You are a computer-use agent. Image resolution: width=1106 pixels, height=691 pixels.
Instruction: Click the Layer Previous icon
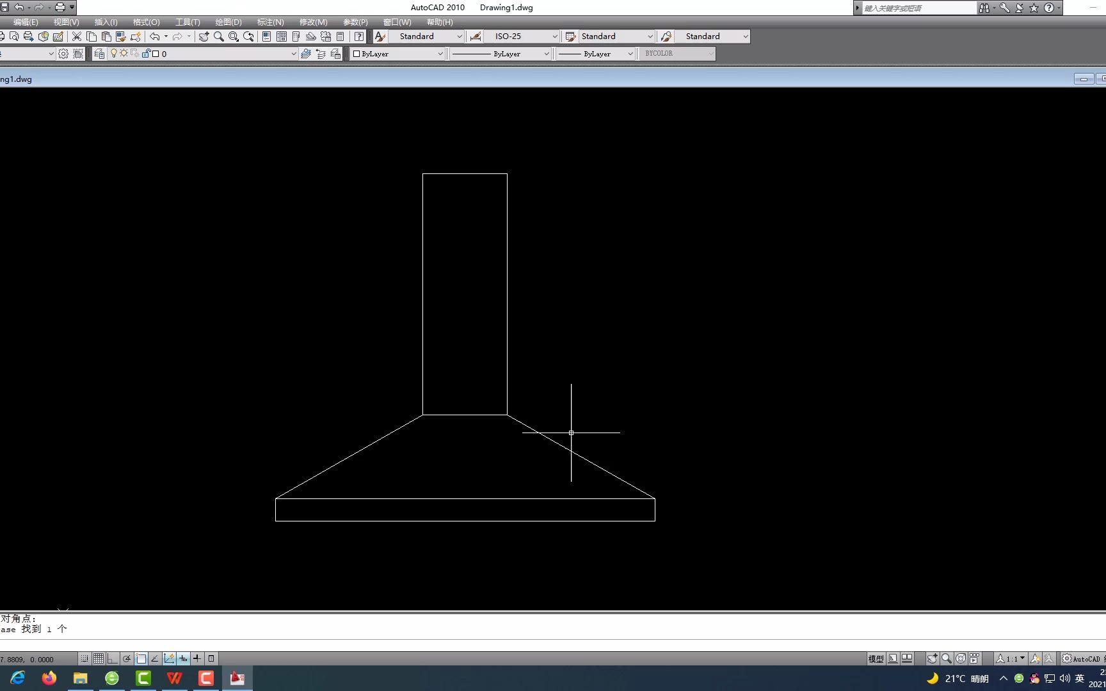tap(321, 54)
